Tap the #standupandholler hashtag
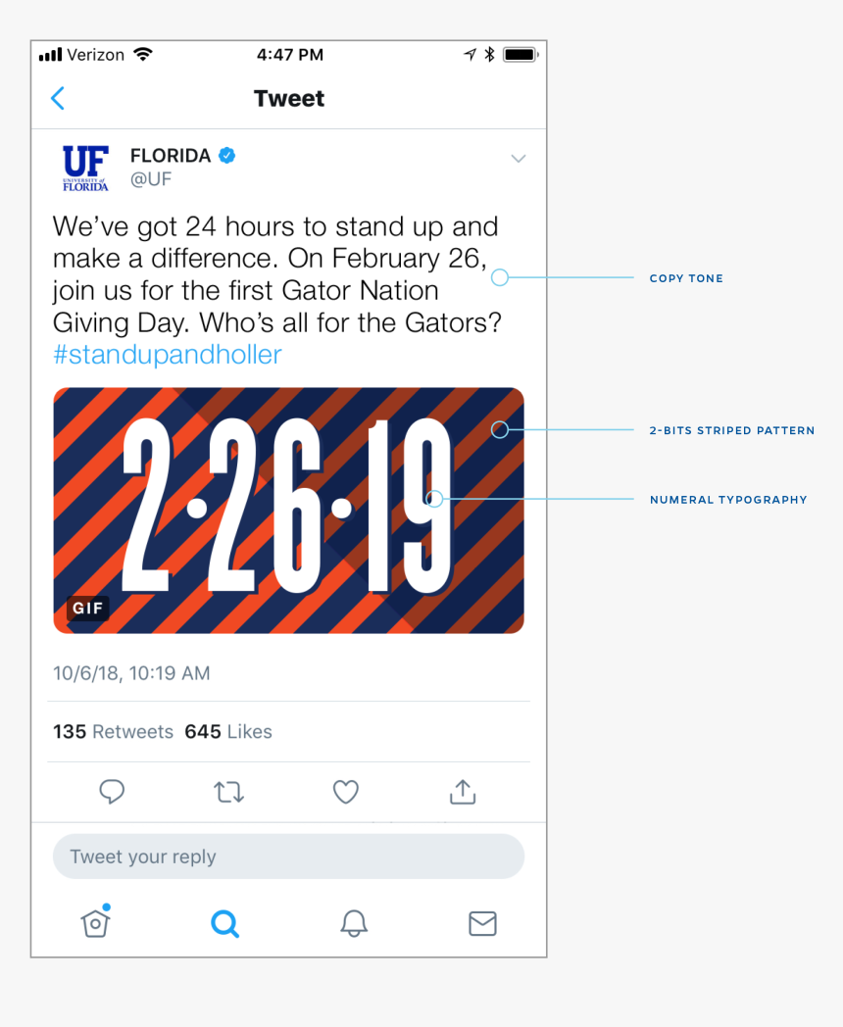 168,355
